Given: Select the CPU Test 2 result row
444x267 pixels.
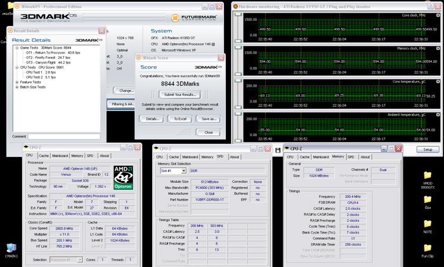Looking at the screenshot, I should pos(41,77).
